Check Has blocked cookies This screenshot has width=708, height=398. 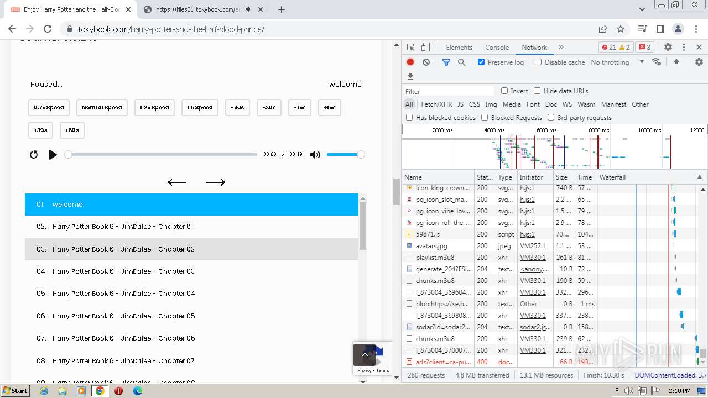pyautogui.click(x=409, y=118)
